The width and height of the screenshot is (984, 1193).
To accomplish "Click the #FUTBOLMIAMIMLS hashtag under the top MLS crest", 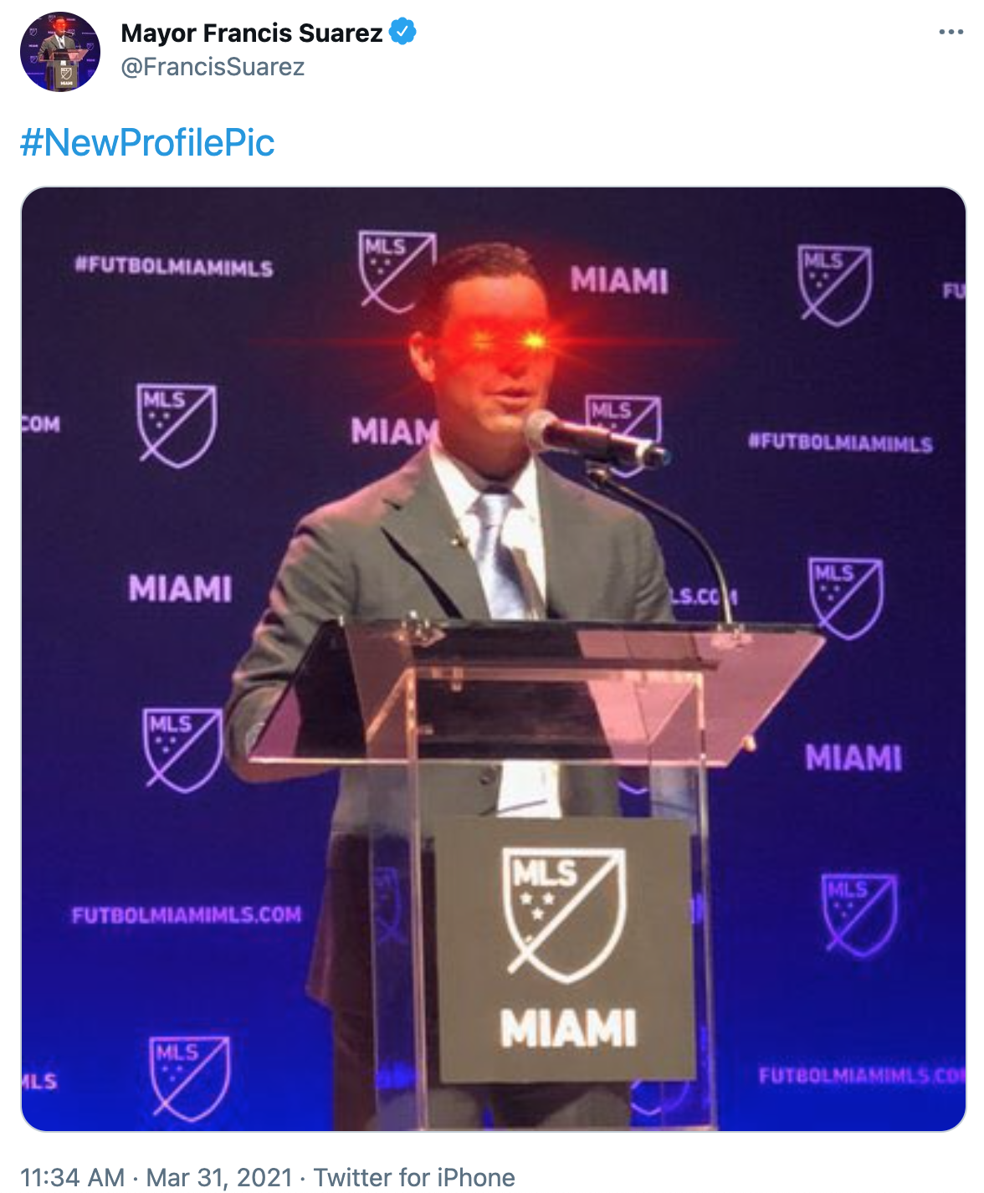I will (x=840, y=443).
